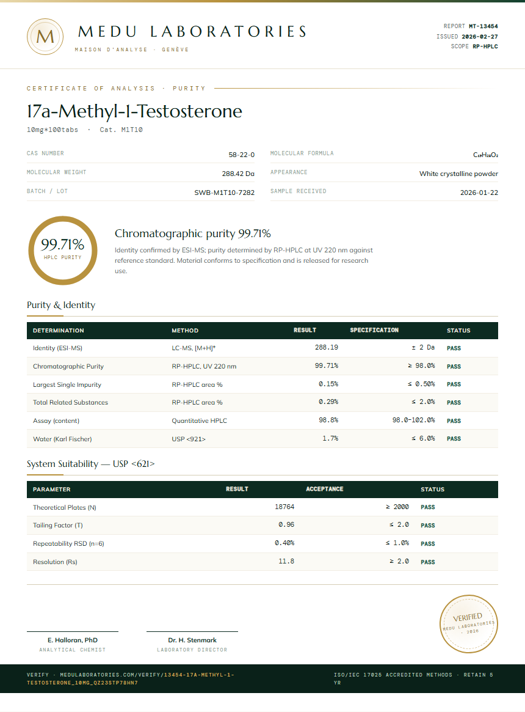Click the Purity & Identity section heading
This screenshot has height=712, width=525.
point(61,305)
